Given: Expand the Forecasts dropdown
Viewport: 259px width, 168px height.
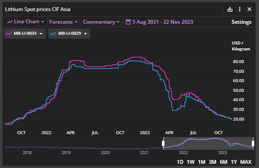Looking at the screenshot, I should pos(63,22).
